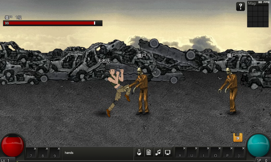Select skill slot O

pos(216,153)
